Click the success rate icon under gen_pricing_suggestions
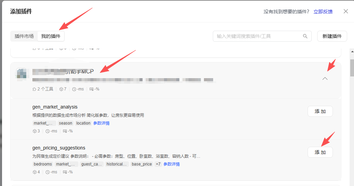Viewport: 354px width, 186px height. pos(65,172)
